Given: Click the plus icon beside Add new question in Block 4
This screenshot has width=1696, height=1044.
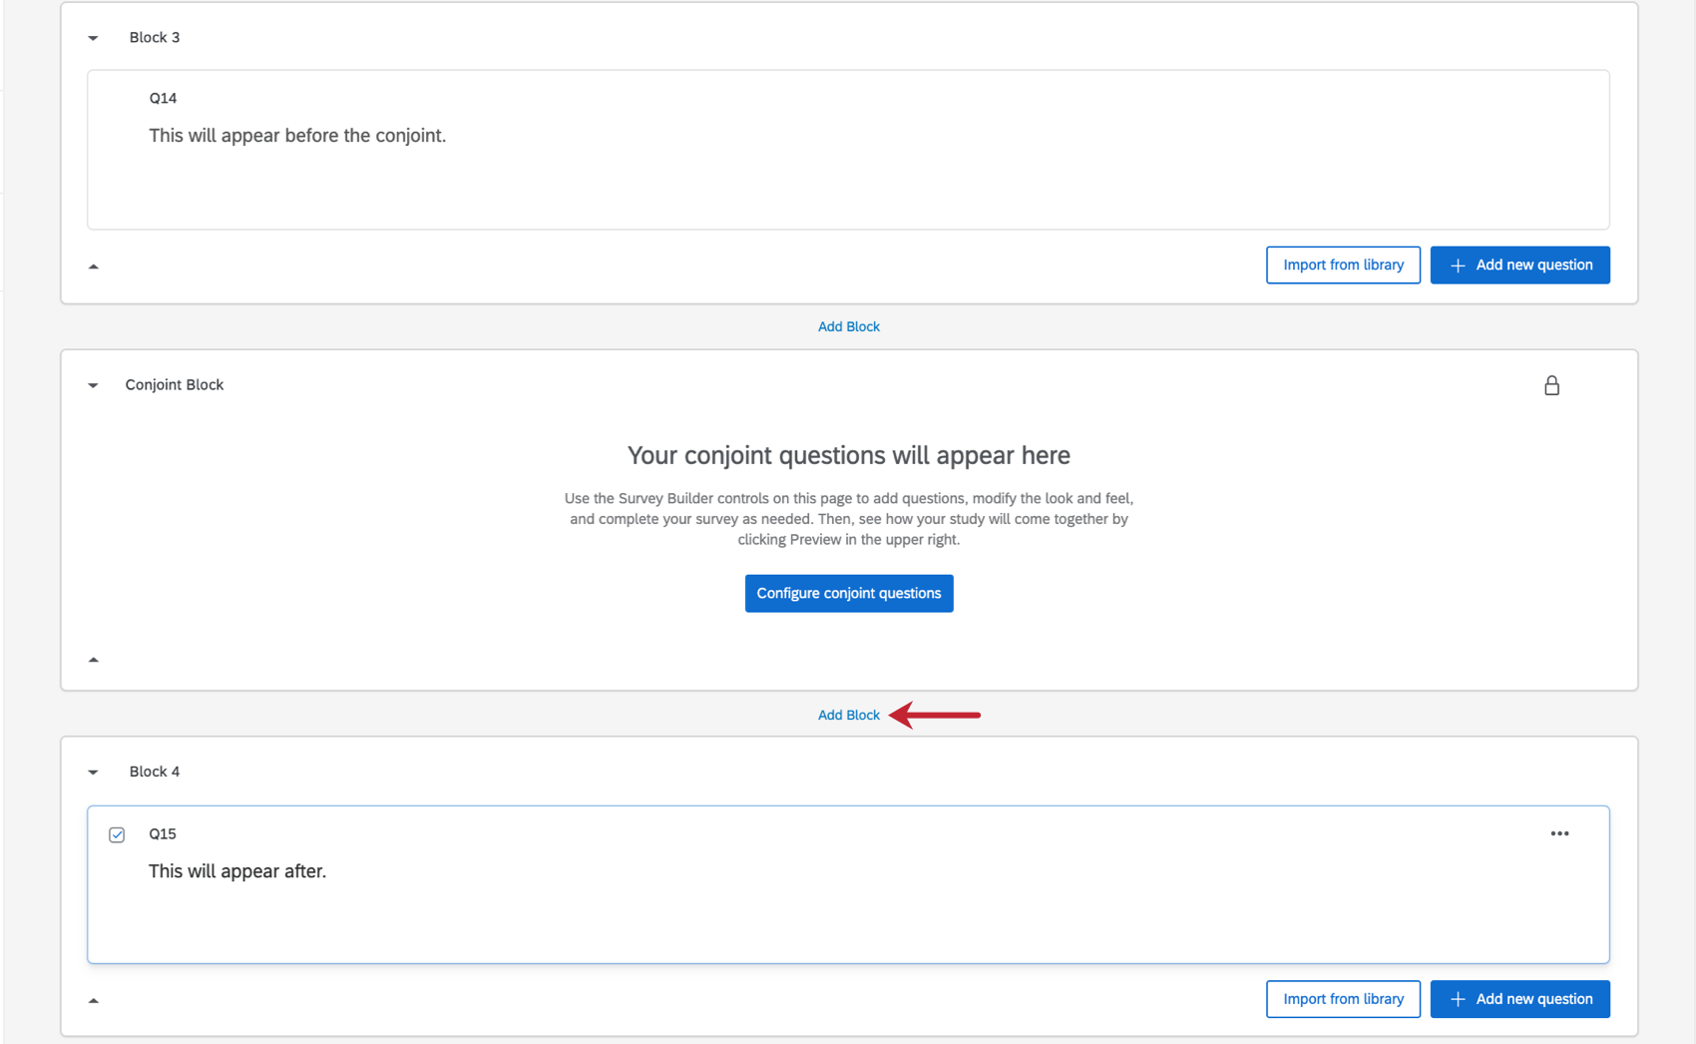Looking at the screenshot, I should 1458,998.
